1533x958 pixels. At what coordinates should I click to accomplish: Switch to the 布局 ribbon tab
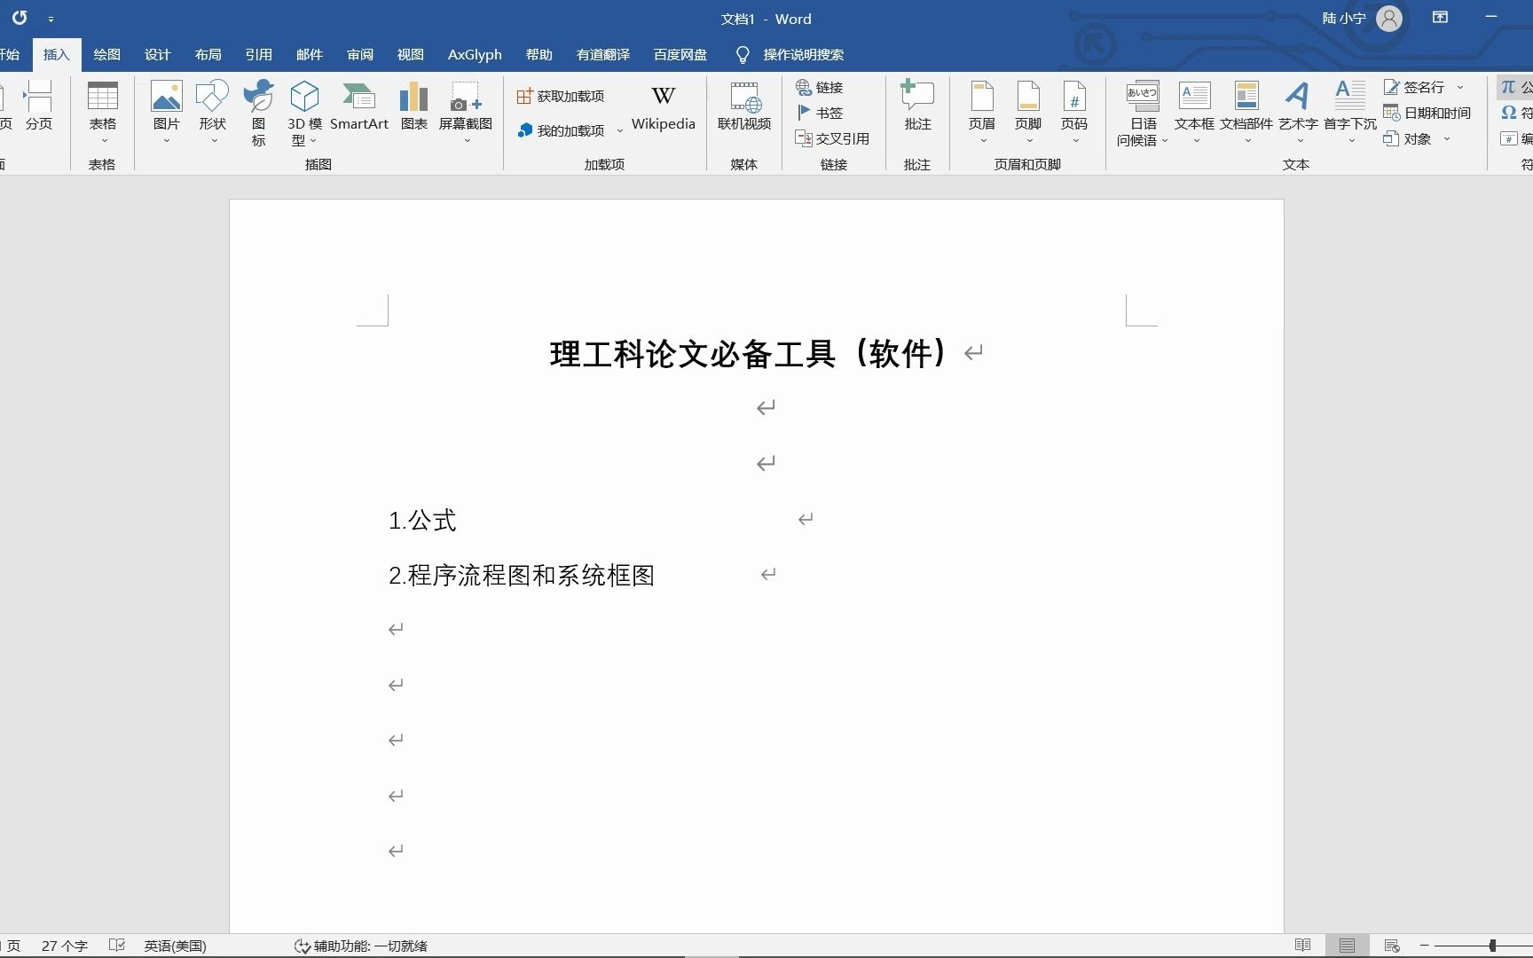[208, 54]
